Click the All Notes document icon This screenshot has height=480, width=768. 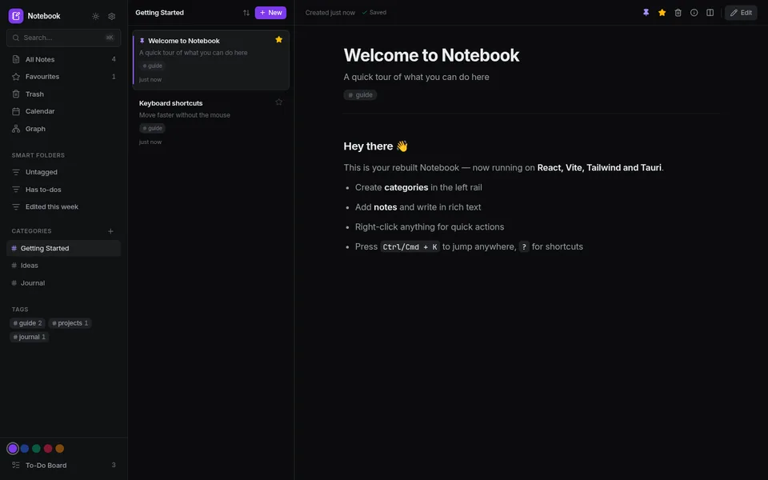click(16, 59)
